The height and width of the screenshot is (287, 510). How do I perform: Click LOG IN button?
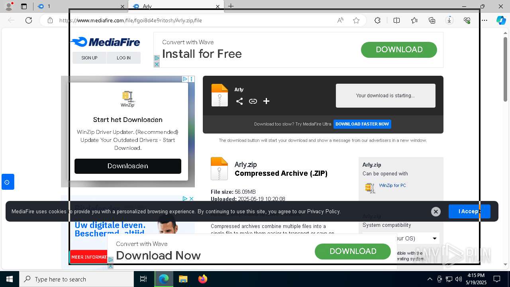(x=124, y=58)
